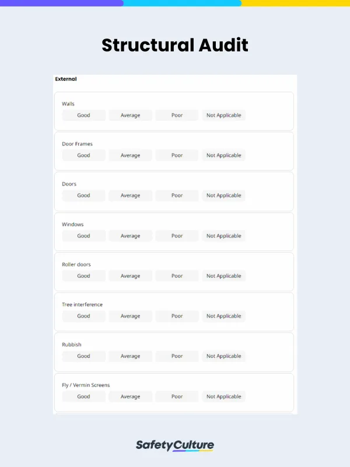
Task: Choose Good for Doors
Action: coord(84,196)
